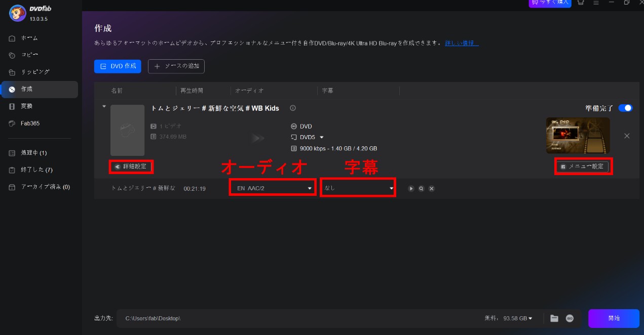
Task: Click the 1 ビデオ video count text
Action: pos(170,126)
